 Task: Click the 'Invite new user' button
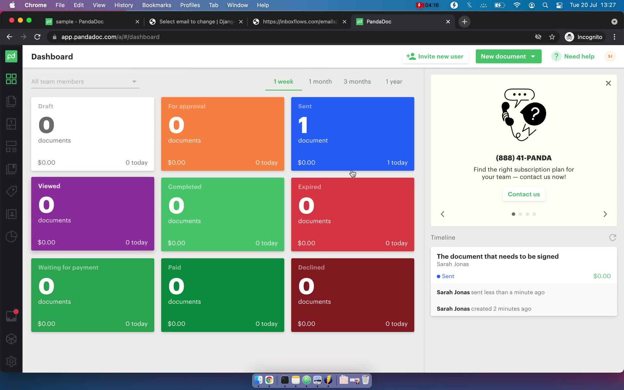(435, 56)
